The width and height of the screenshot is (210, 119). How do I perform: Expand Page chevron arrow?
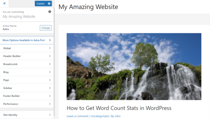(x=50, y=80)
